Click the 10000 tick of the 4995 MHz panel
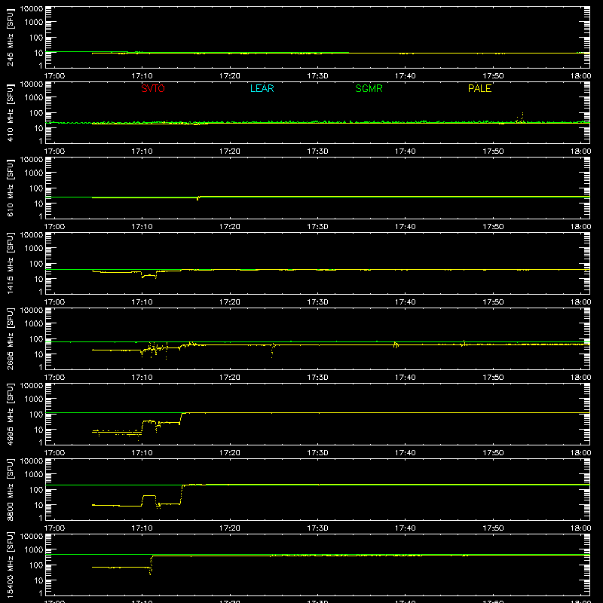603x603 pixels. coord(32,386)
